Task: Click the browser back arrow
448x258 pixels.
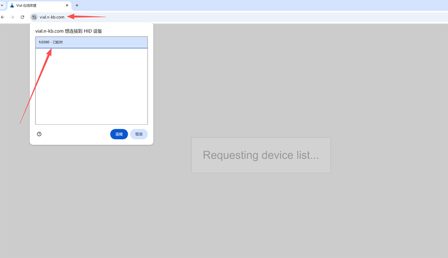Action: [3, 17]
